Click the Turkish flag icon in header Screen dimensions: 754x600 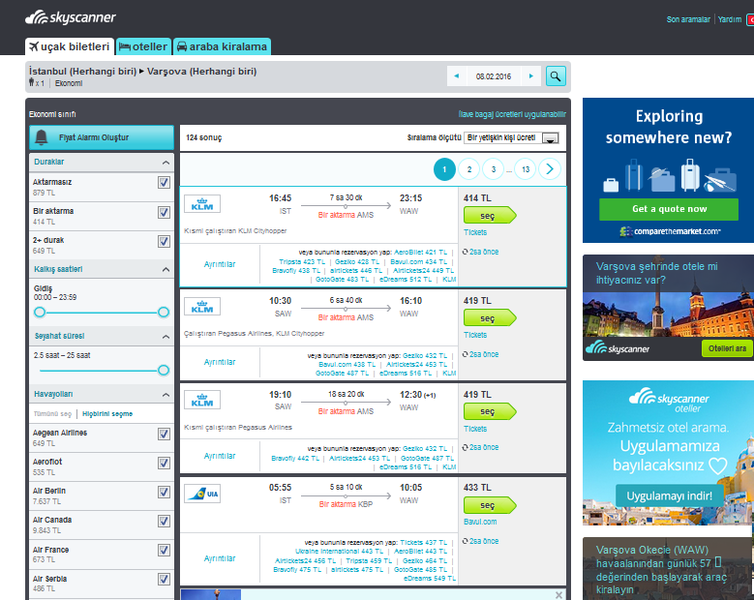[750, 19]
